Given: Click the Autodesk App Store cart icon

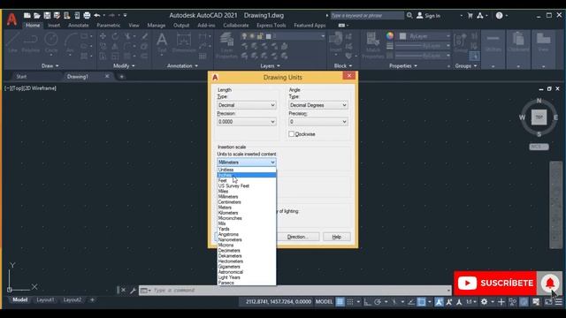Looking at the screenshot, I should click(x=470, y=16).
